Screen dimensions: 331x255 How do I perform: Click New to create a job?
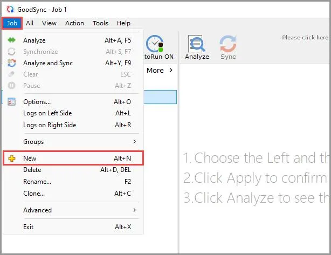[73, 158]
